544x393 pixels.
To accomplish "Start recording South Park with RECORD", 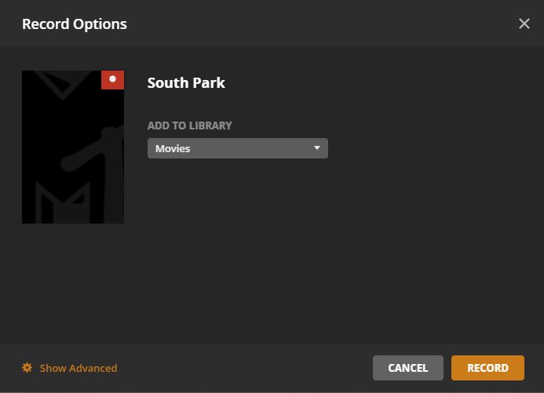I will [487, 368].
